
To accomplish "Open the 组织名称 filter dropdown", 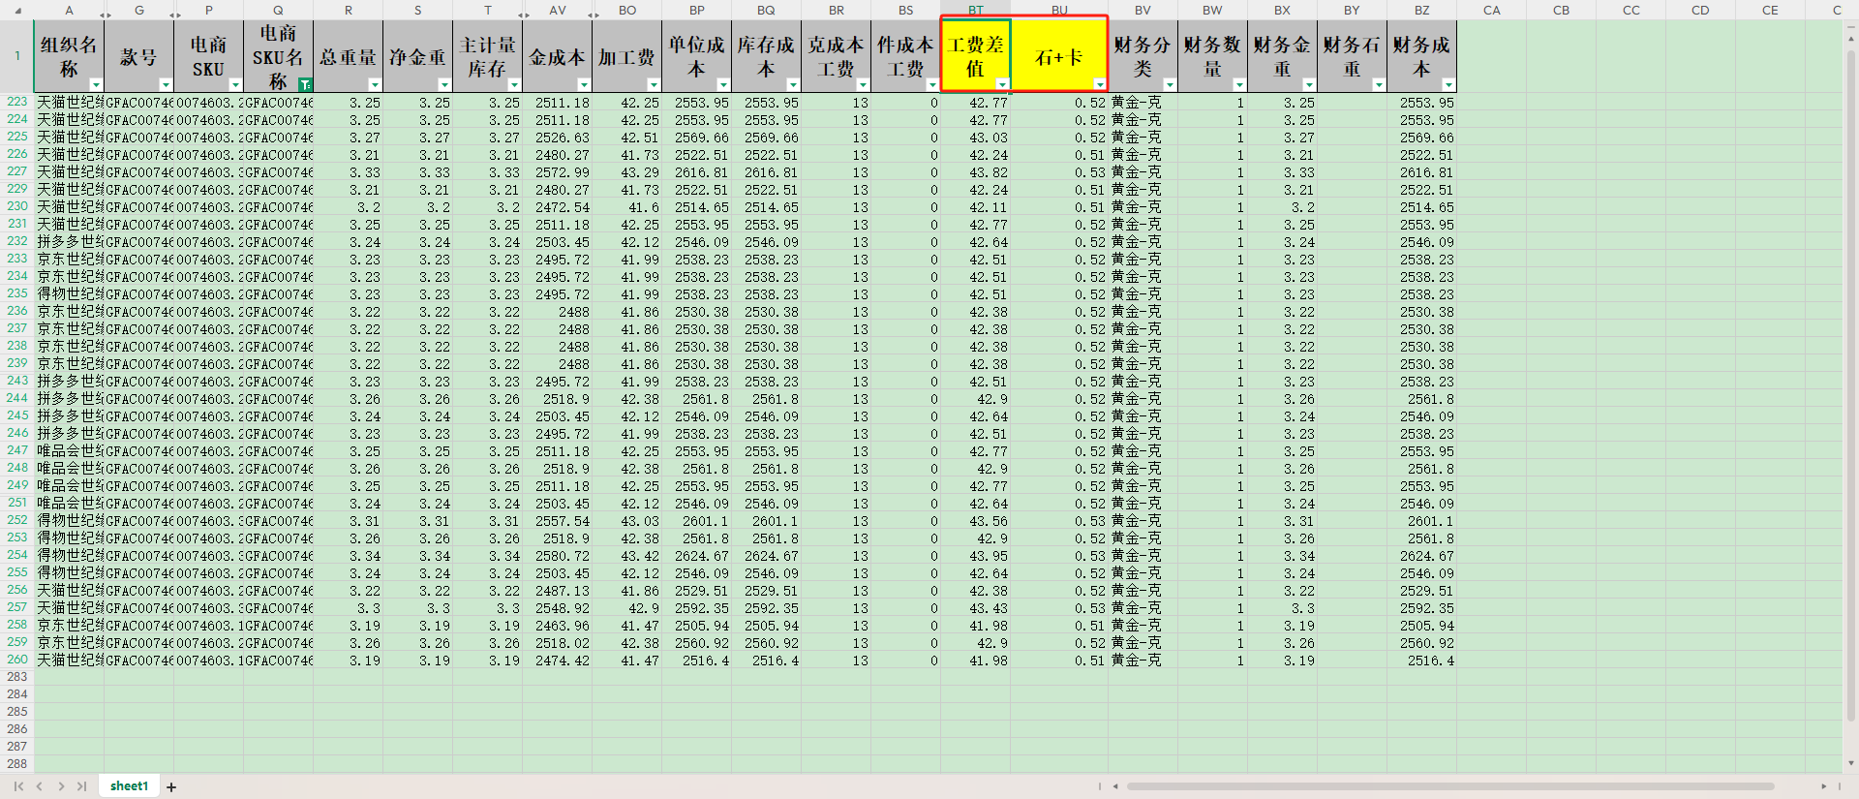I will pos(96,84).
